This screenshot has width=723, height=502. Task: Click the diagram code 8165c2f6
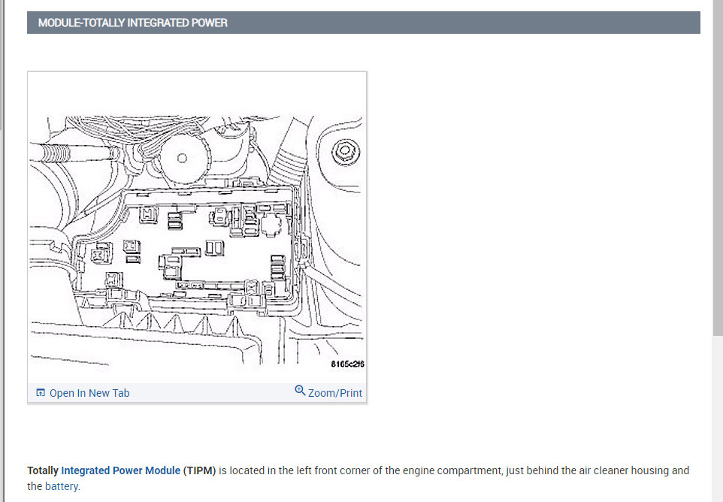347,364
